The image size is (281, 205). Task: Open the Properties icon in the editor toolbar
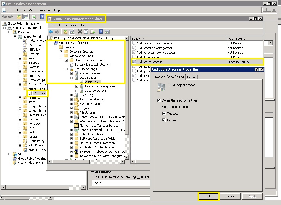coord(86,32)
